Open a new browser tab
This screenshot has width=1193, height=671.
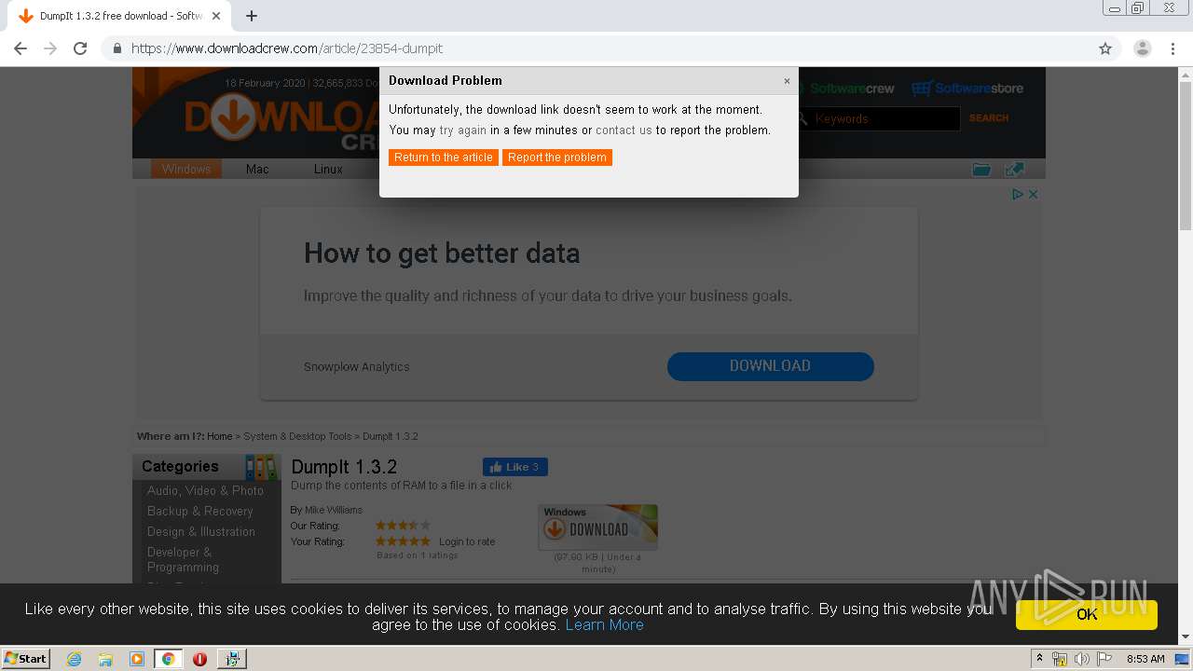pos(252,16)
